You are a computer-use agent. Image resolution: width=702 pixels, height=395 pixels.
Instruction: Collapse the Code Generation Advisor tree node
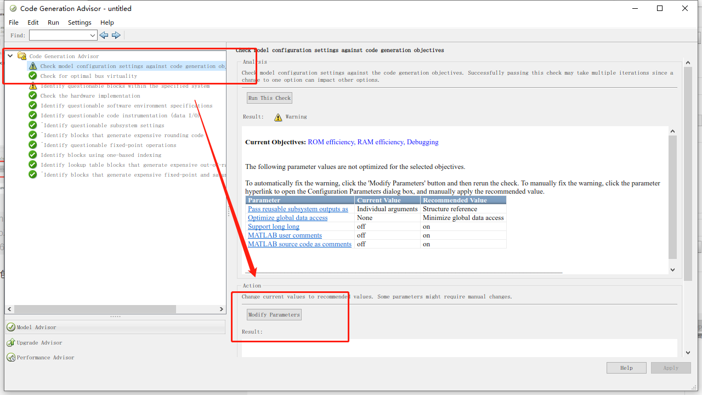click(10, 56)
